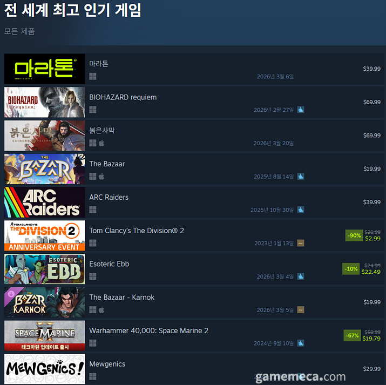Click the macOS icon under The Bazaar title
Image resolution: width=386 pixels, height=385 pixels.
[101, 176]
